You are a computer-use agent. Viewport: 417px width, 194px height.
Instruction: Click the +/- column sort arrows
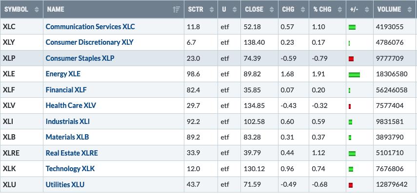(x=367, y=10)
